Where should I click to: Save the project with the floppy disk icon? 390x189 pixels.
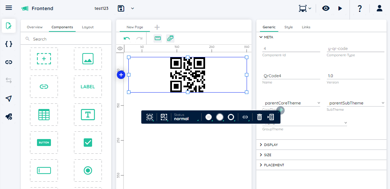tap(121, 8)
